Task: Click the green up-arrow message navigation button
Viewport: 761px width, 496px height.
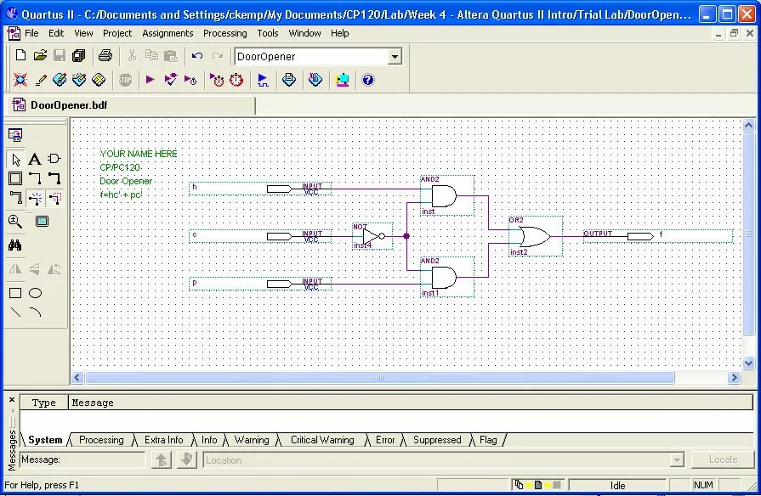Action: 161,460
